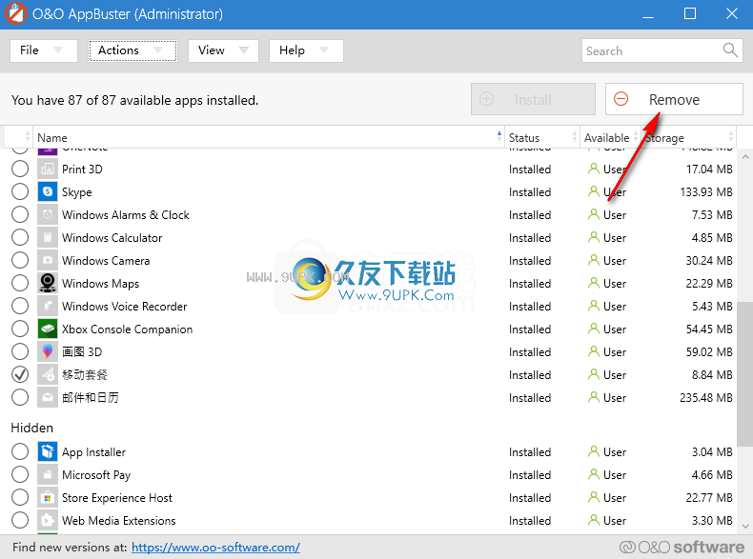Viewport: 753px width, 559px height.
Task: Click the user icon in Windows Maps row
Action: (x=594, y=283)
